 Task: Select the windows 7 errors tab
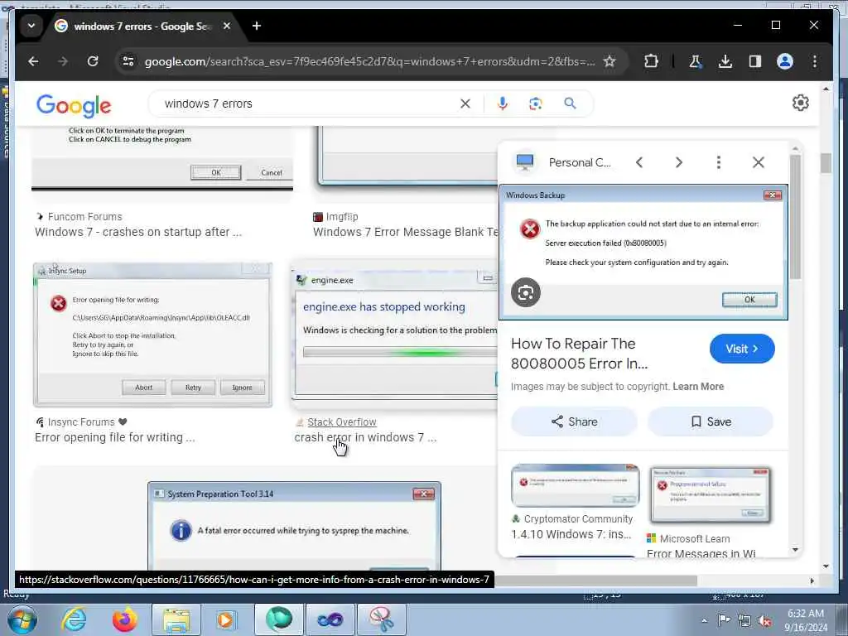(x=142, y=26)
